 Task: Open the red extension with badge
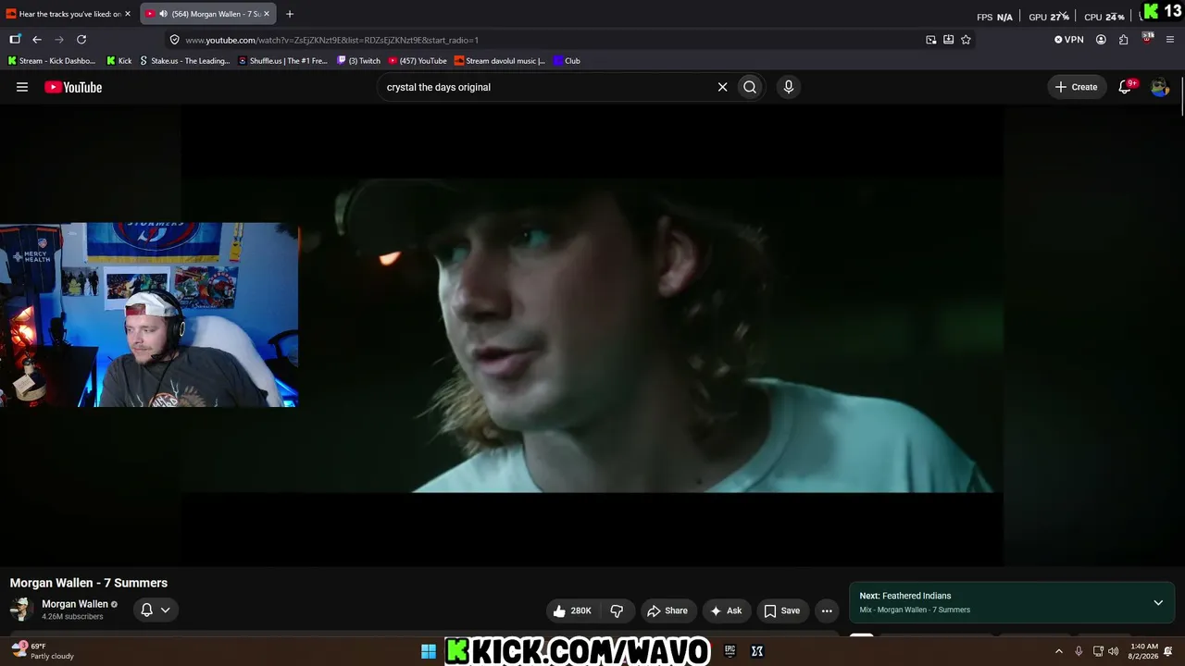(x=1148, y=38)
